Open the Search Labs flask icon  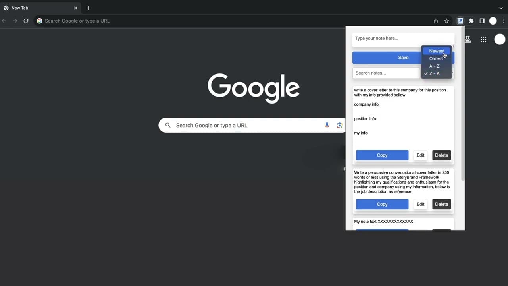(x=468, y=39)
